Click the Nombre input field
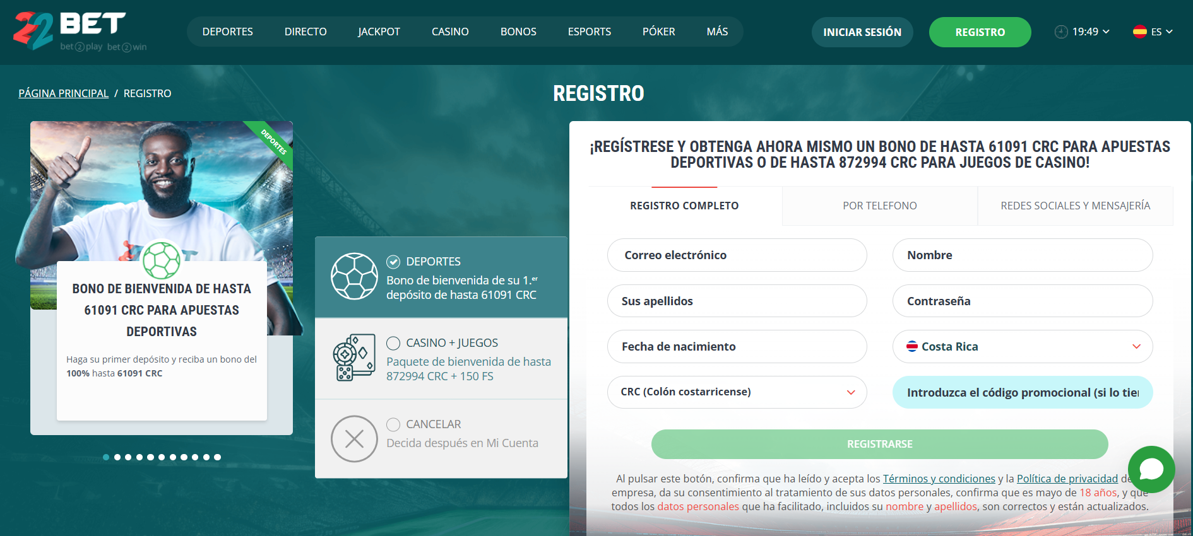The width and height of the screenshot is (1193, 536). pyautogui.click(x=1023, y=255)
